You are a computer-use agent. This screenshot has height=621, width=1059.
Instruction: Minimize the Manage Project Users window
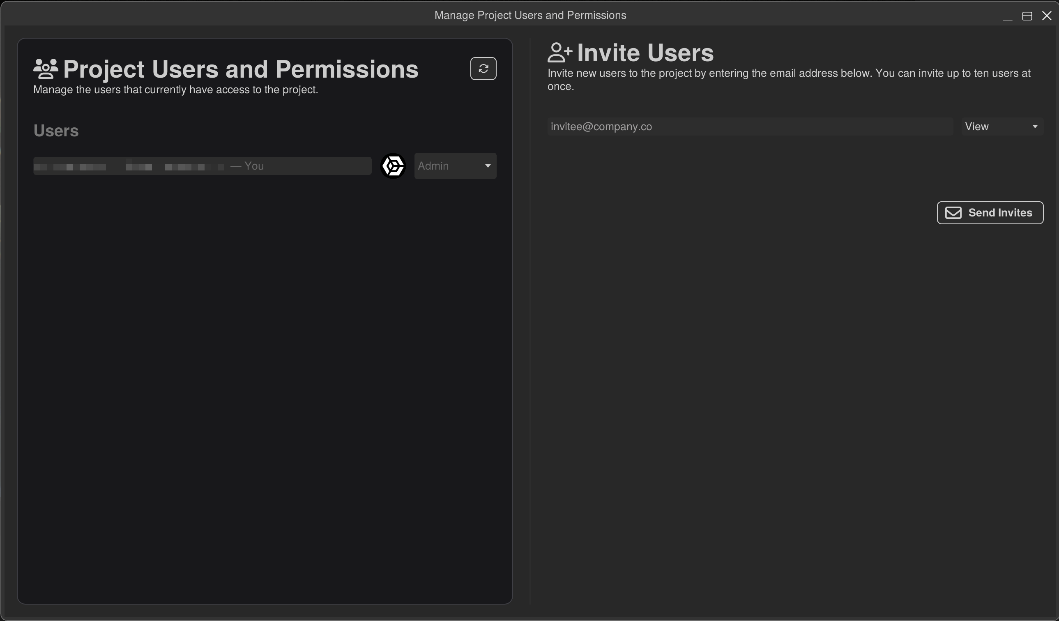tap(1008, 16)
